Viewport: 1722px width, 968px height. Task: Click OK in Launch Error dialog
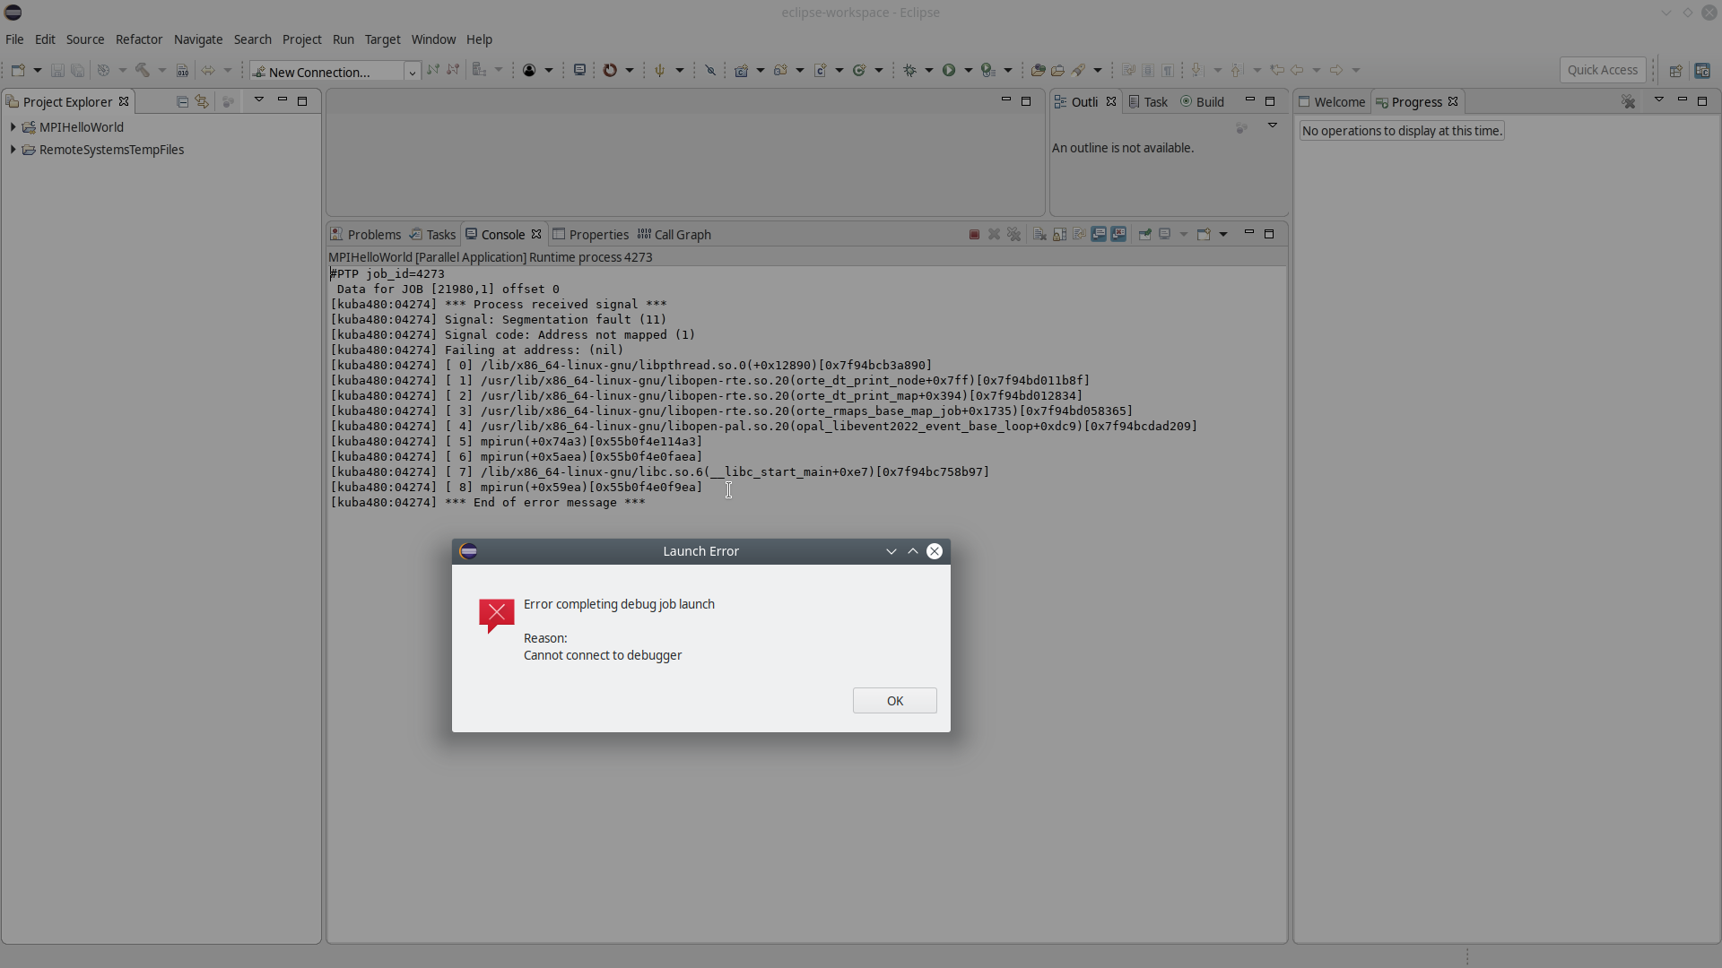[894, 701]
